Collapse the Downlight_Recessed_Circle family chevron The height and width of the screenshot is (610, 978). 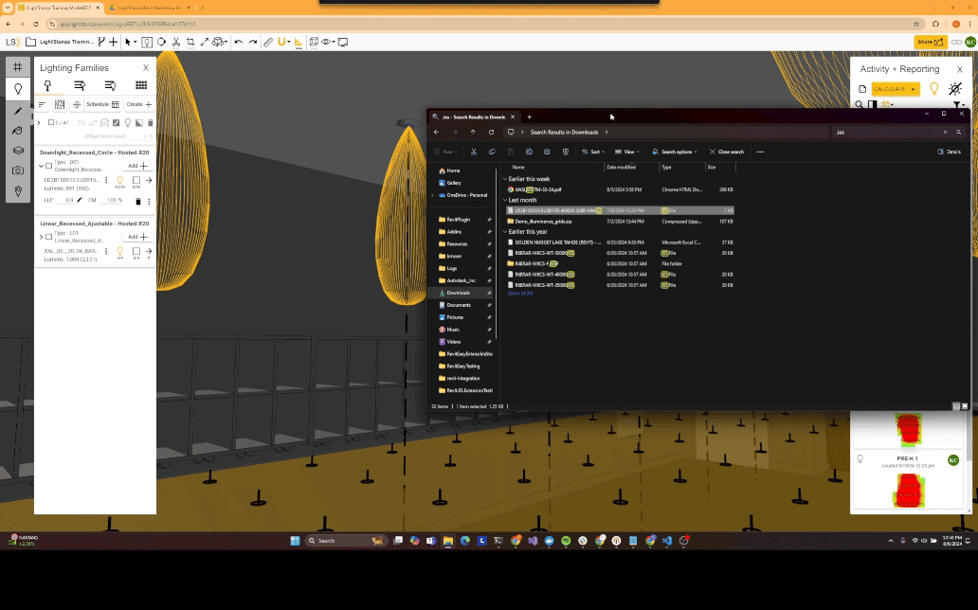coord(41,166)
